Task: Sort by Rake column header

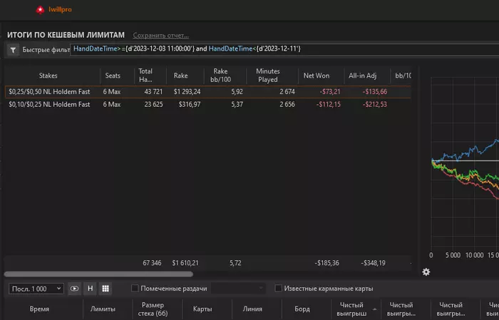Action: 180,76
